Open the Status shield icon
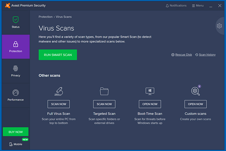The width and height of the screenshot is (226, 151). [x=15, y=20]
